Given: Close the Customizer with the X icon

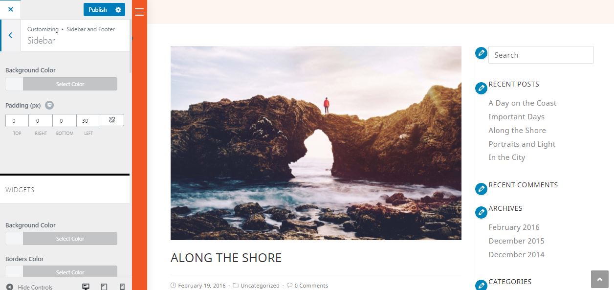Looking at the screenshot, I should [10, 9].
